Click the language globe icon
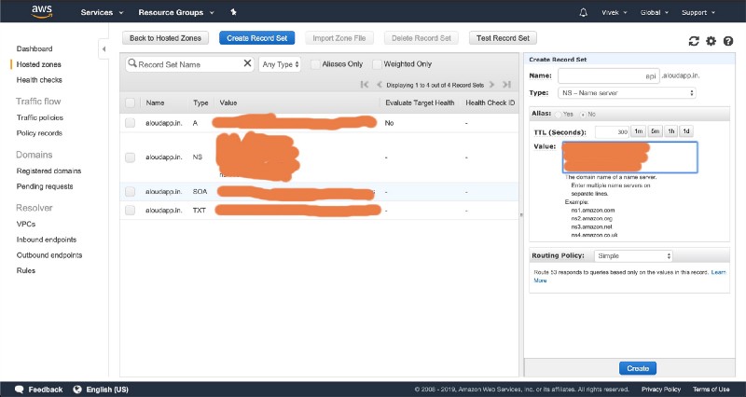The height and width of the screenshot is (397, 746). (77, 390)
